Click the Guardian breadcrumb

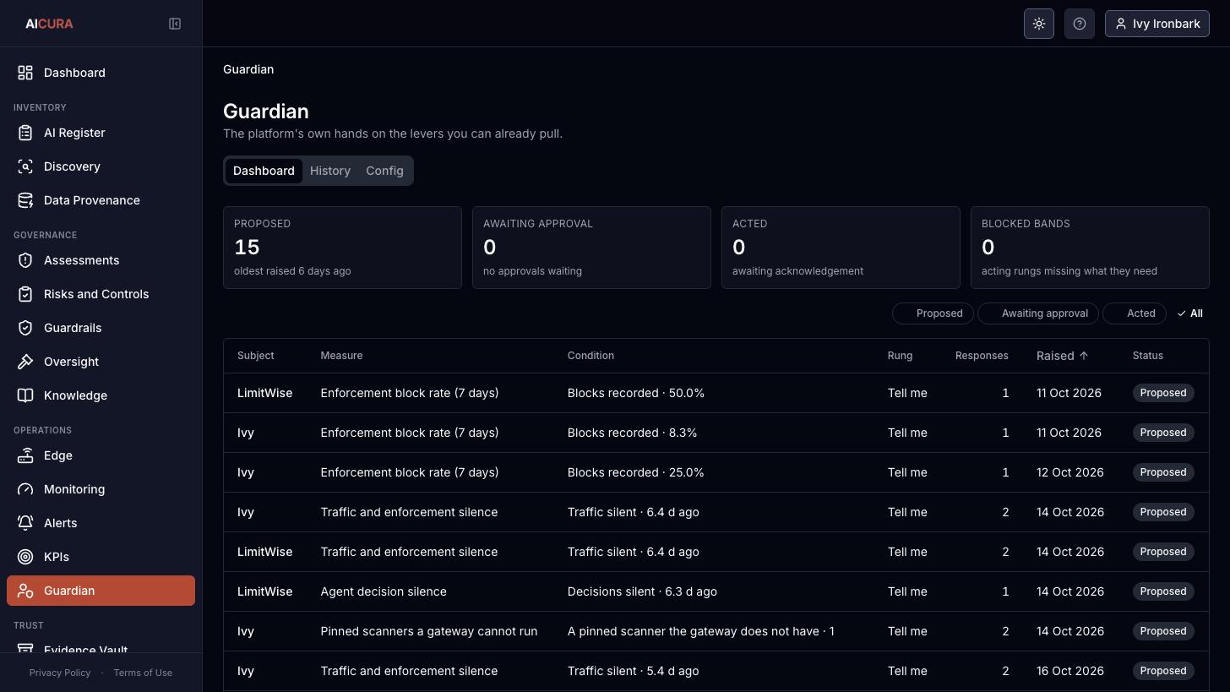pyautogui.click(x=248, y=69)
